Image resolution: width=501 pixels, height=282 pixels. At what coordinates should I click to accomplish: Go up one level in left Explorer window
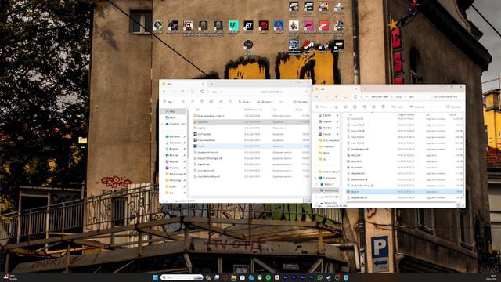[x=183, y=92]
